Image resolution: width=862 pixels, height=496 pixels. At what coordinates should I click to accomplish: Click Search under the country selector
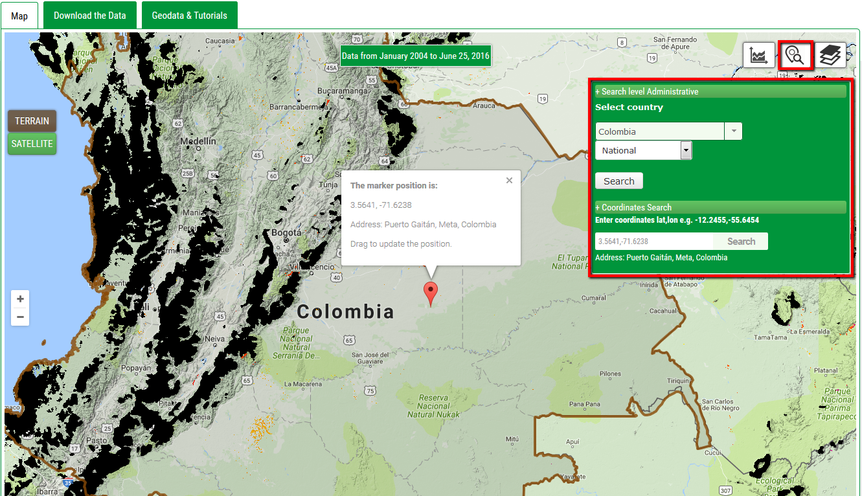pos(619,181)
